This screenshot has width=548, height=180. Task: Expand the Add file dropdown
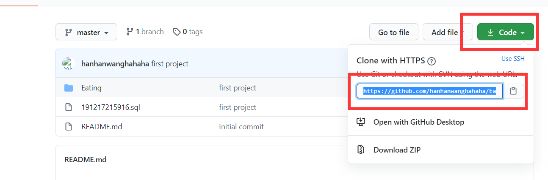point(448,32)
